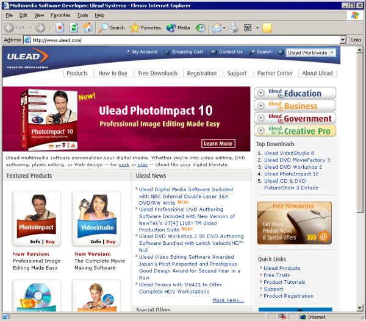Select the How to Buy tab
This screenshot has width=366, height=321.
click(x=113, y=73)
